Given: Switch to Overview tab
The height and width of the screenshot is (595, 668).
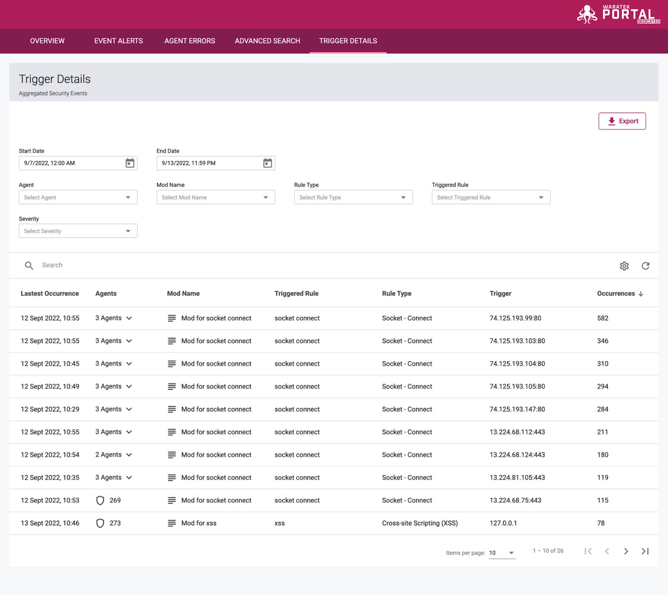Looking at the screenshot, I should pyautogui.click(x=47, y=41).
